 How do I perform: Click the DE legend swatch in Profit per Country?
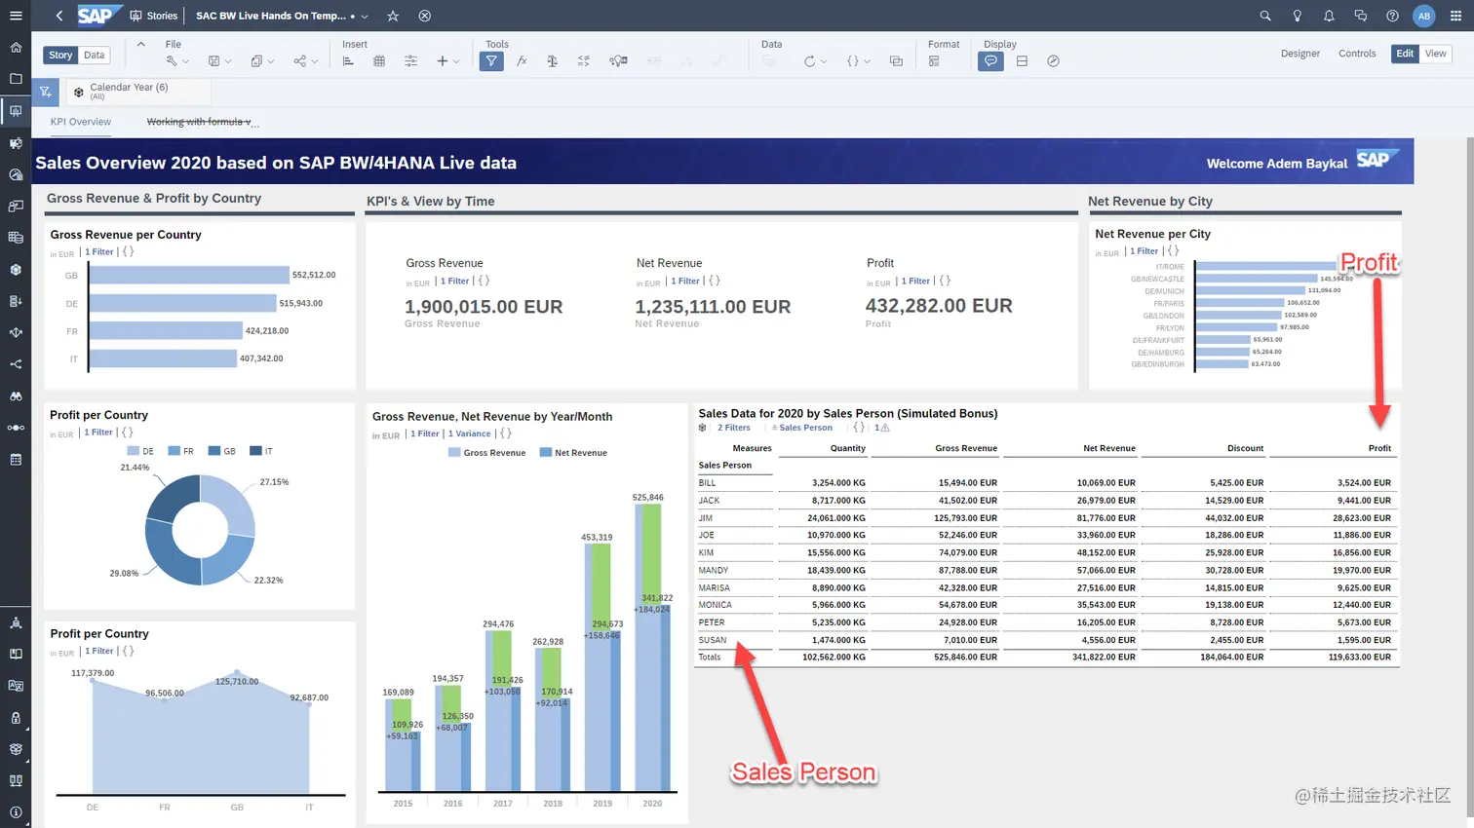point(134,451)
